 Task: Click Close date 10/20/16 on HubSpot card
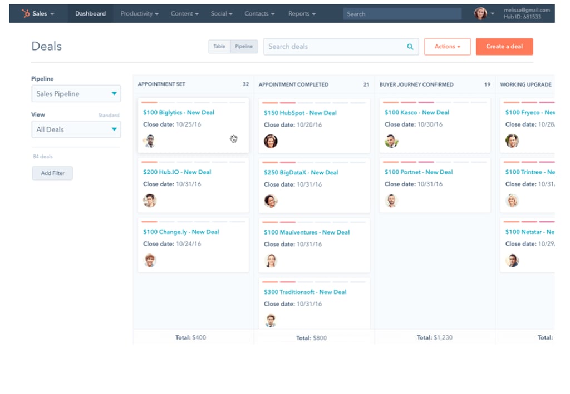click(293, 124)
